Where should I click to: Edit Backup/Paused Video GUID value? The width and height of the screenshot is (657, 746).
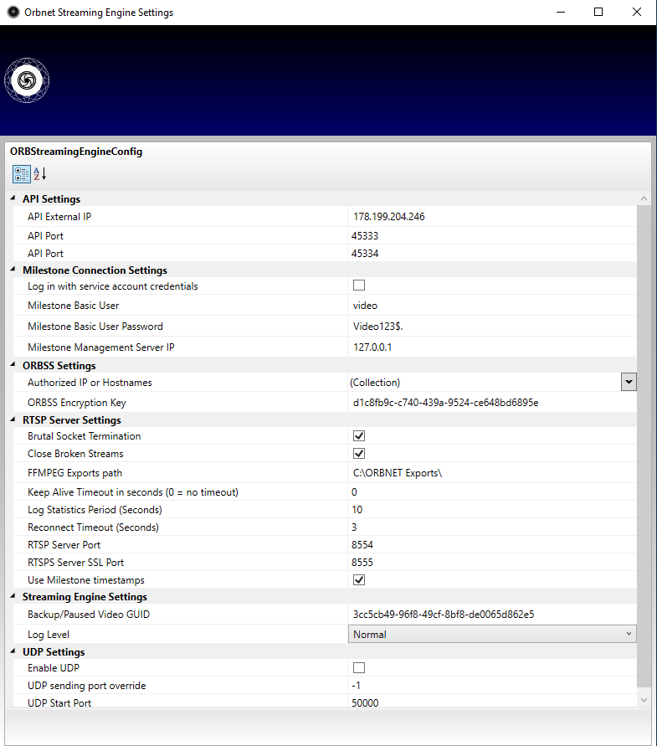[x=492, y=615]
